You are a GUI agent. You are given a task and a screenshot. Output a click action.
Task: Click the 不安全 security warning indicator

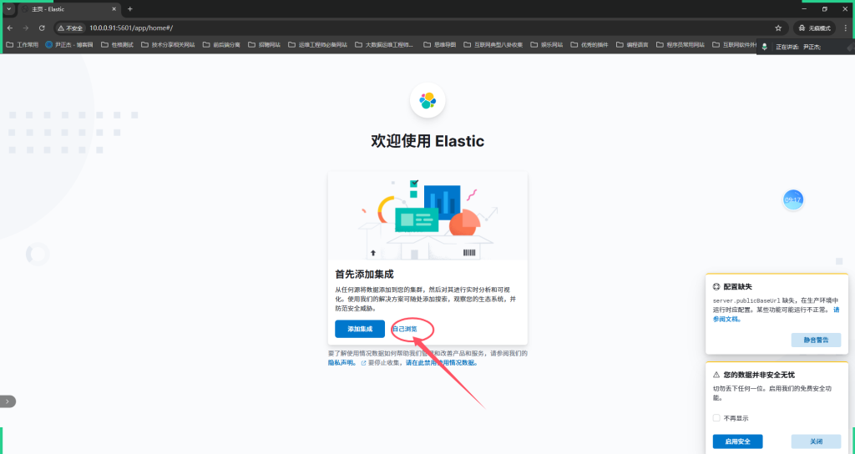coord(71,28)
